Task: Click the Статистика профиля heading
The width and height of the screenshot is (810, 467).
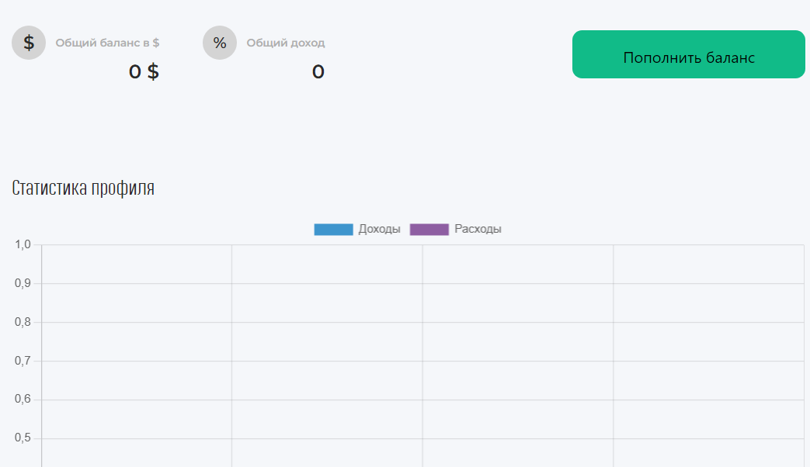Action: [x=83, y=188]
